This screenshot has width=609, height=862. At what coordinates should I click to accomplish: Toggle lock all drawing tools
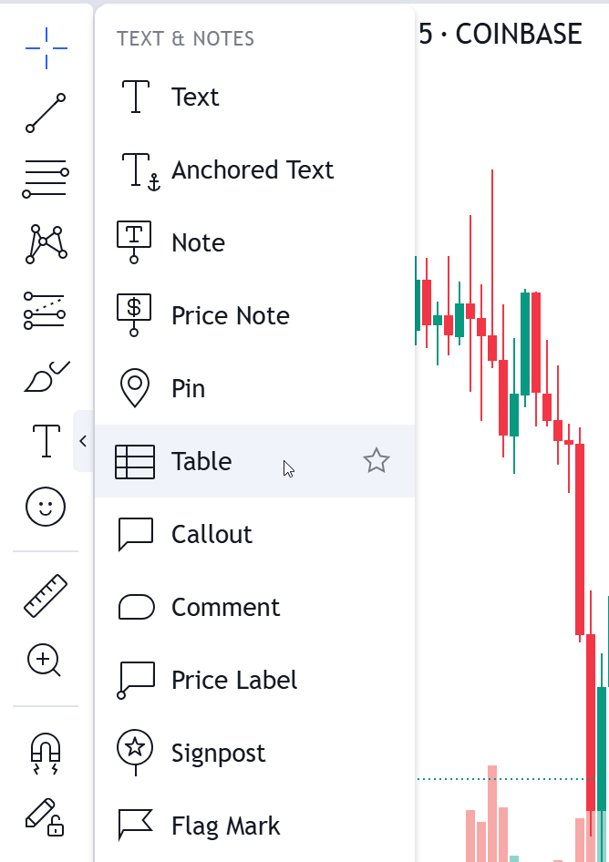pos(46,816)
